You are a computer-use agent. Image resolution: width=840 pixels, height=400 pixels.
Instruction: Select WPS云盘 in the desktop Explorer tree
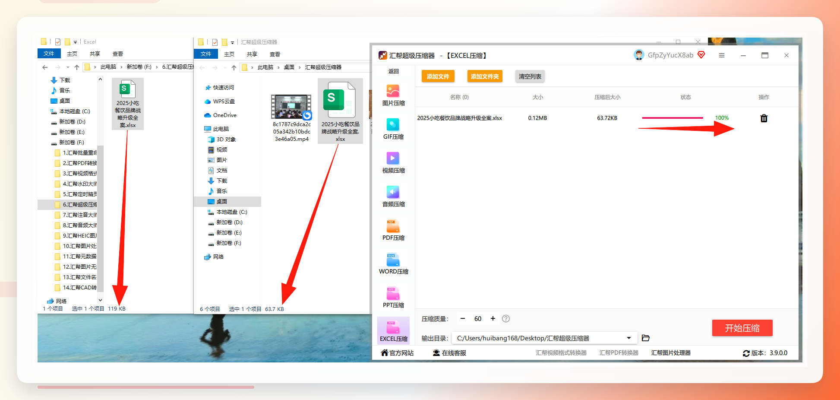[220, 102]
